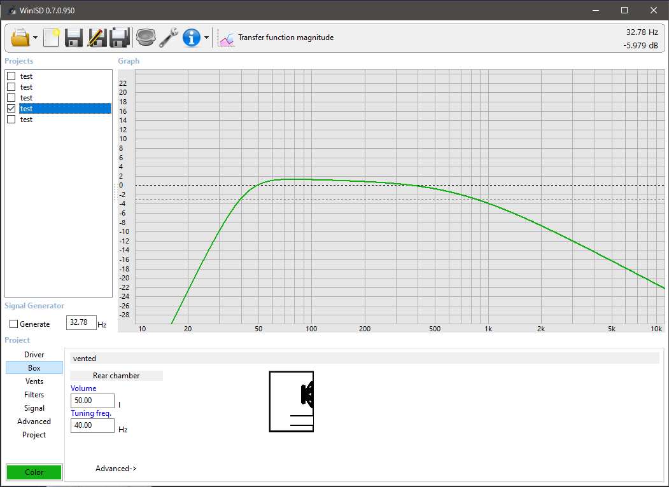Switch to the Driver tab
This screenshot has height=487, width=669.
pyautogui.click(x=34, y=355)
